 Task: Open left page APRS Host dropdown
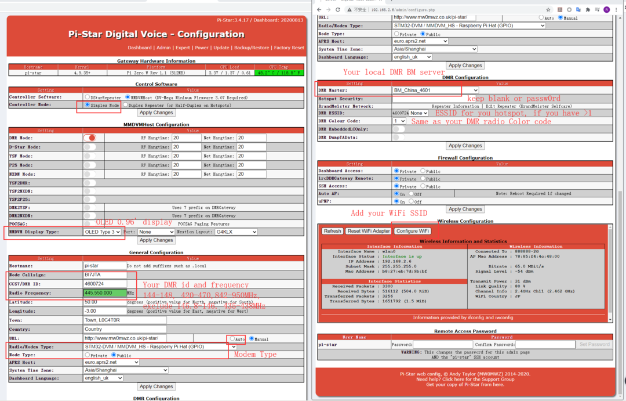click(x=111, y=362)
